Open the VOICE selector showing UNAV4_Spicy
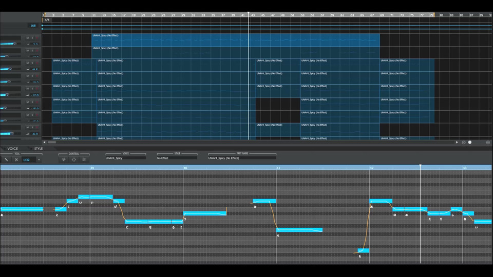This screenshot has height=277, width=493. [126, 158]
